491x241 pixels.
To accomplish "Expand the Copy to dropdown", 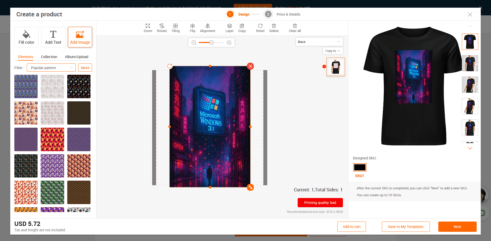I will [333, 51].
